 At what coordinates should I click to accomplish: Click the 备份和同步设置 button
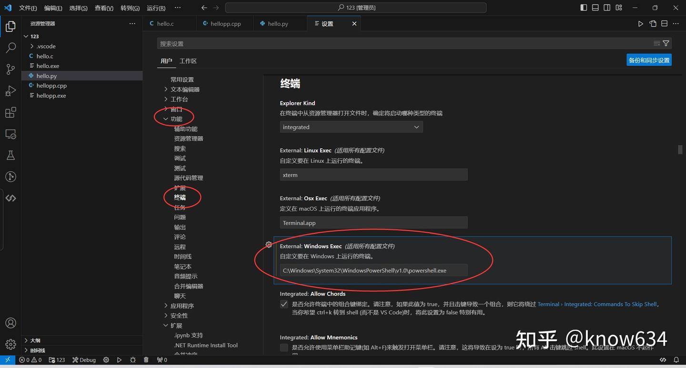pyautogui.click(x=649, y=60)
